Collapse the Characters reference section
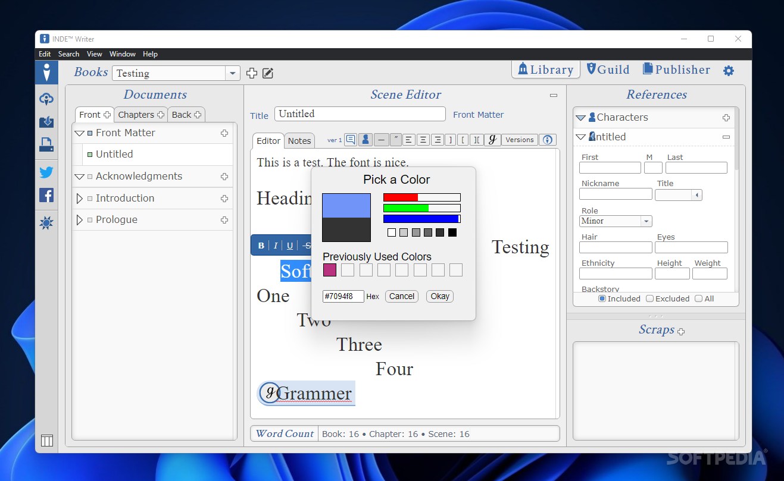Image resolution: width=784 pixels, height=481 pixels. (580, 118)
